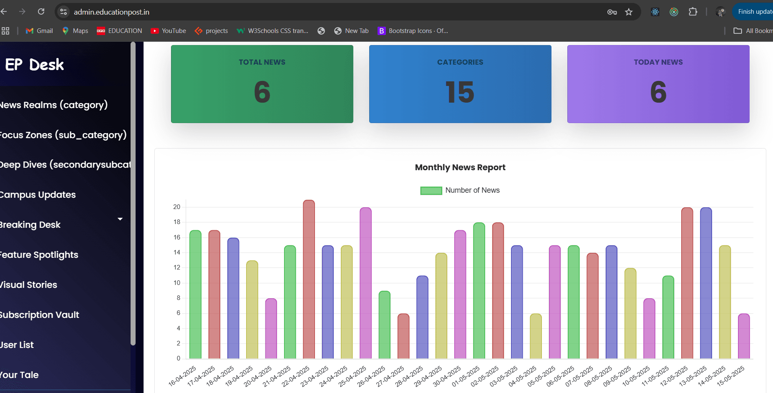The height and width of the screenshot is (393, 773).
Task: Reload the dashboard page
Action: [41, 12]
